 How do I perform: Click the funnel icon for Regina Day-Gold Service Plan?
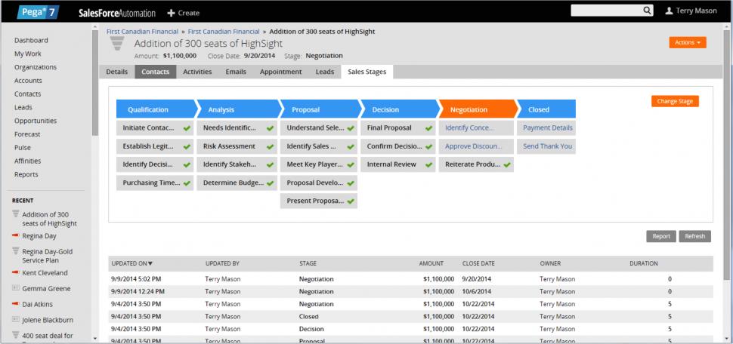(15, 250)
